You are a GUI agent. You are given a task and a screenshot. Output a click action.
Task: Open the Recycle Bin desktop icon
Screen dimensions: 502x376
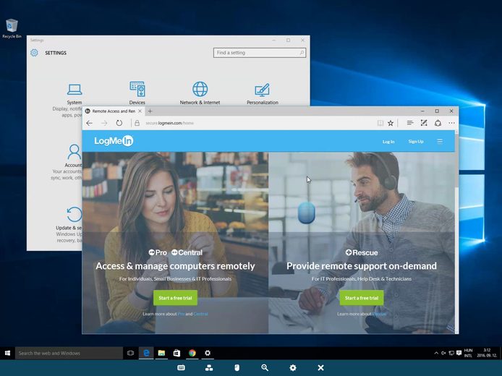coord(12,29)
